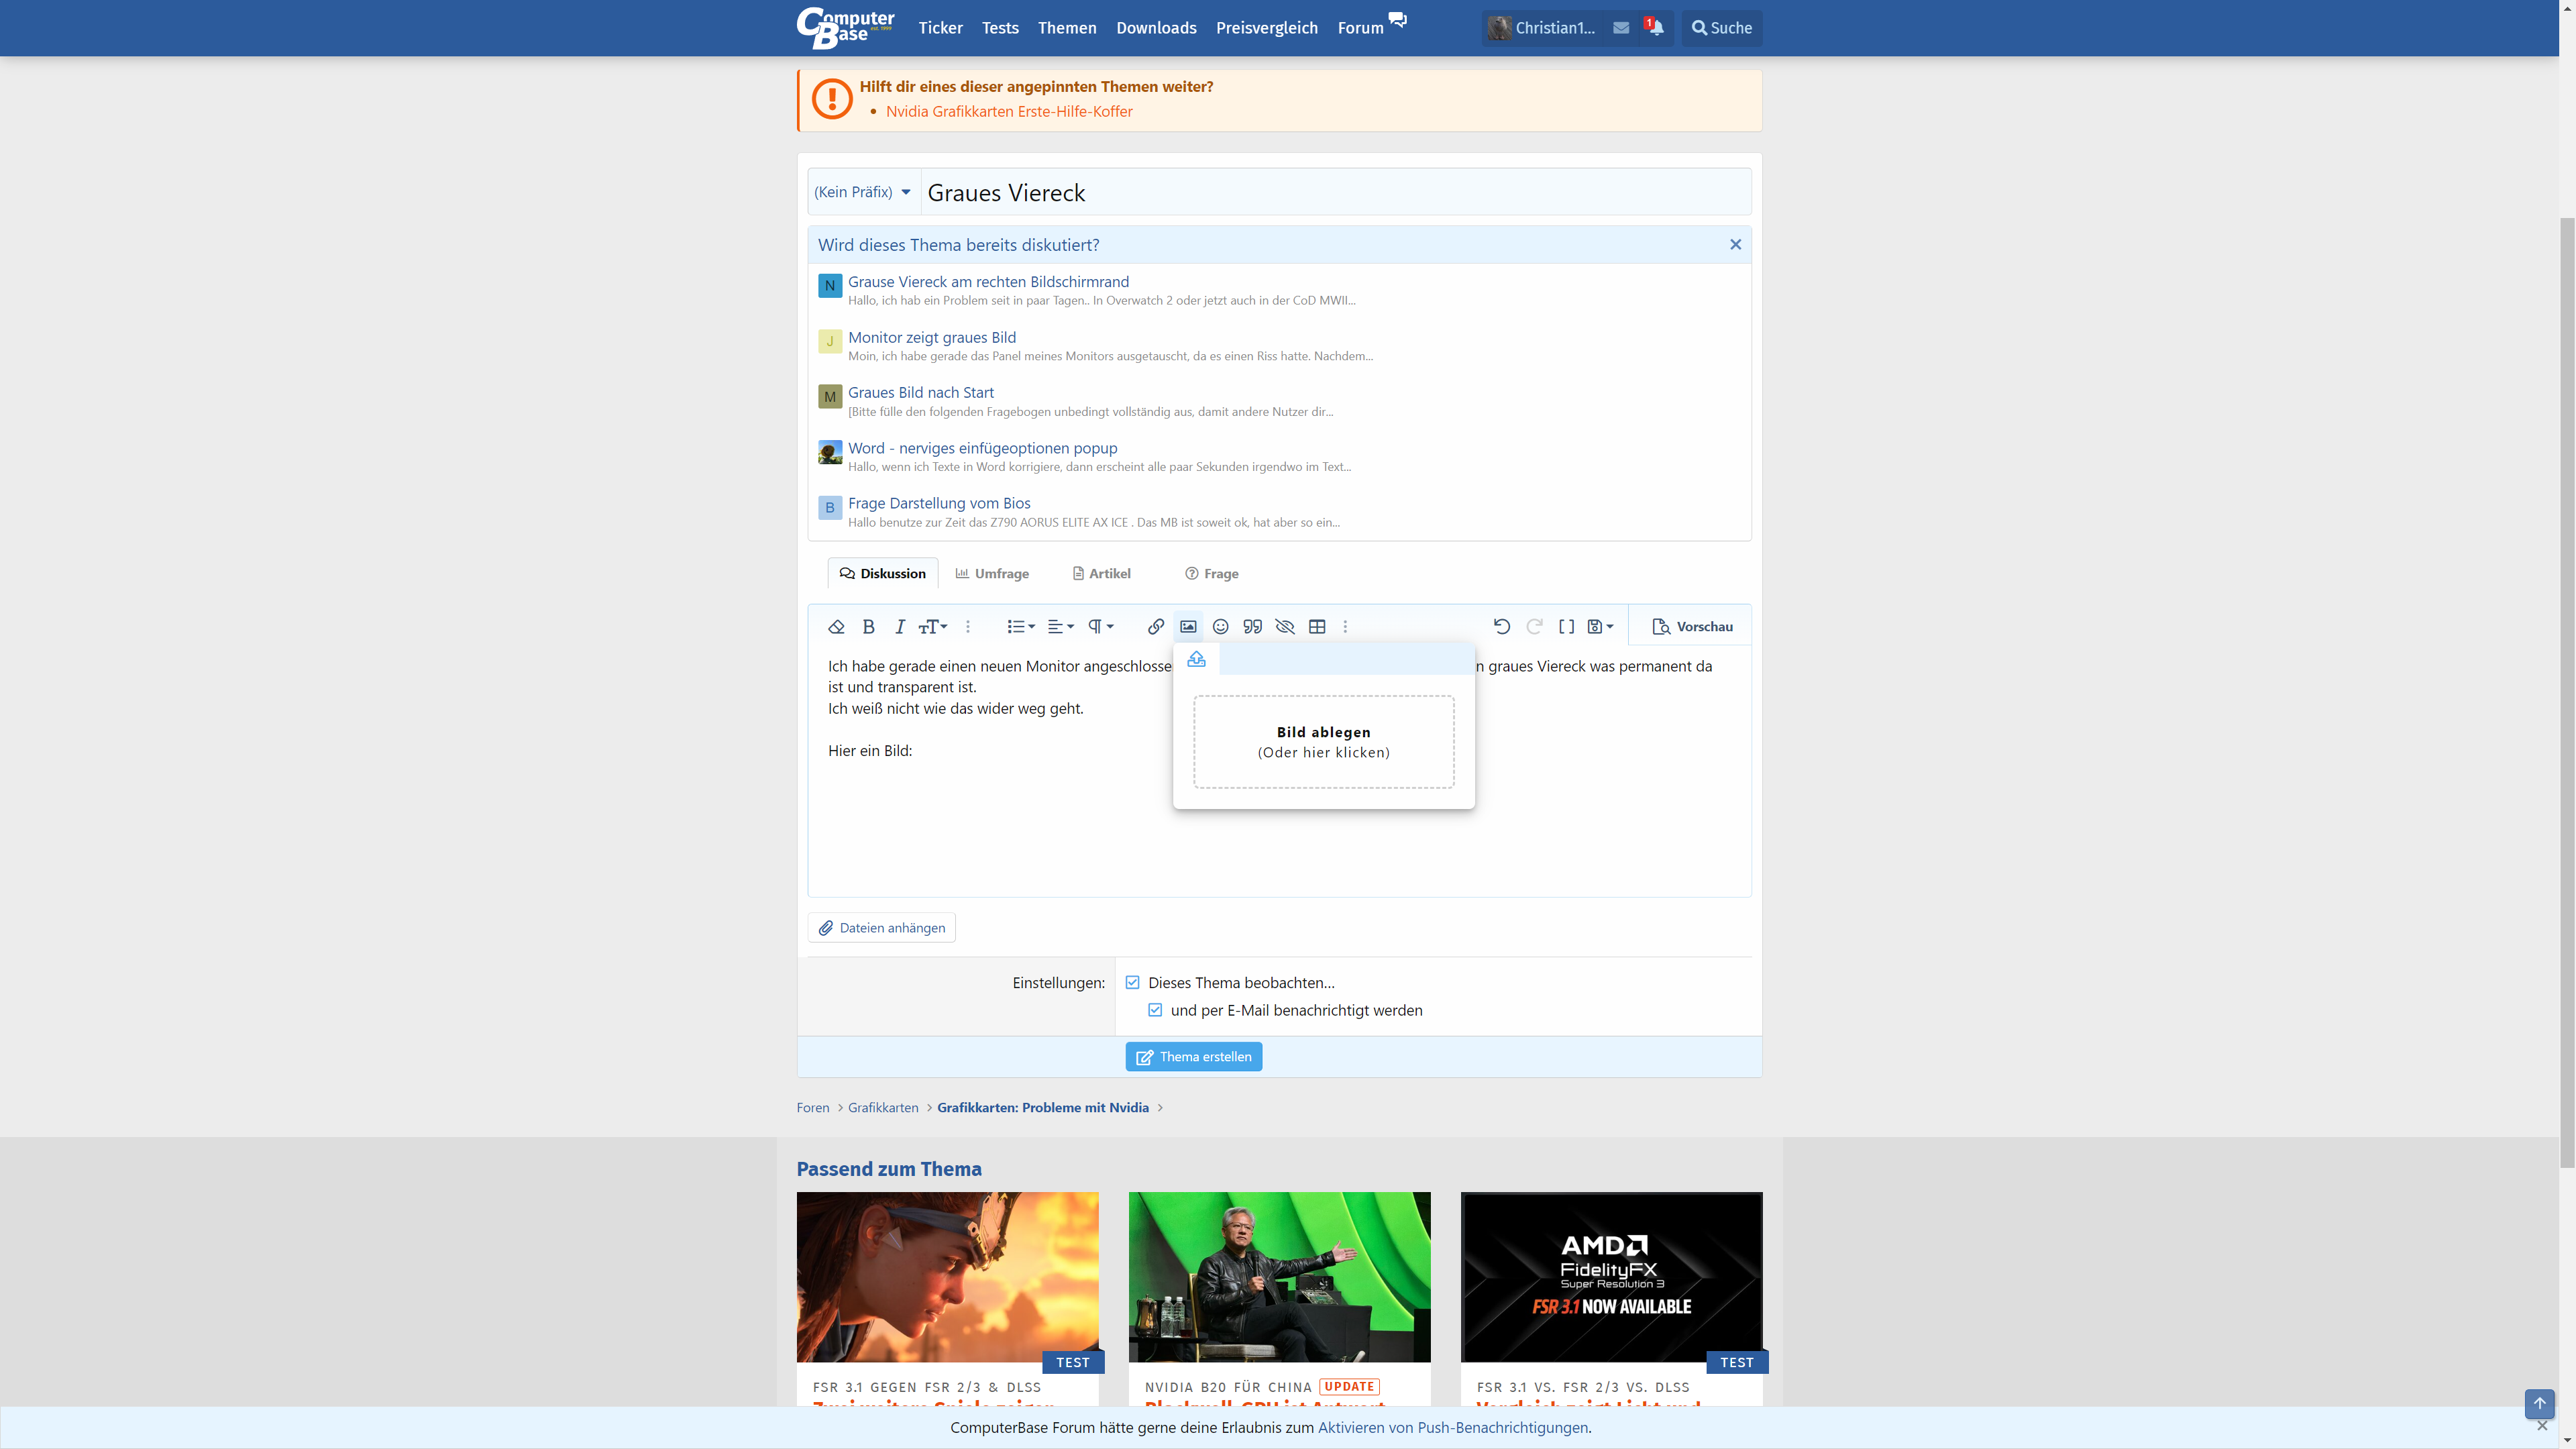Expand the font size dropdown
The width and height of the screenshot is (2576, 1449).
click(931, 626)
